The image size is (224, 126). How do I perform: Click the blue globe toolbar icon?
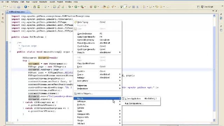click(x=26, y=7)
